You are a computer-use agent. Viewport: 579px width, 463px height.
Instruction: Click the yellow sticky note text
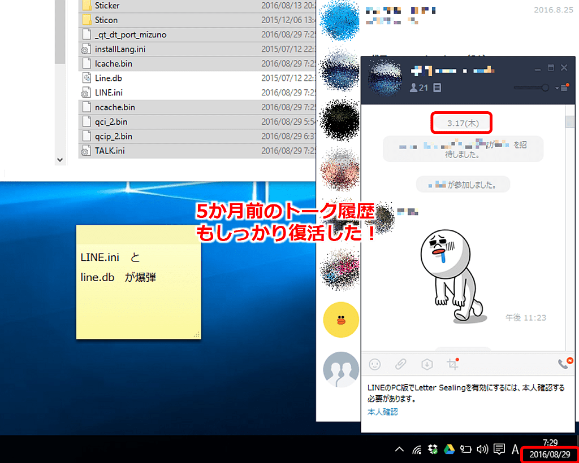click(119, 267)
